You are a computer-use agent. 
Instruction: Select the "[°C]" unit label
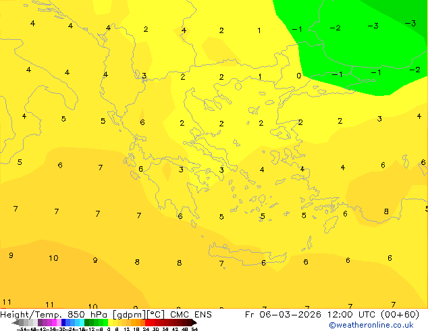tap(155, 315)
